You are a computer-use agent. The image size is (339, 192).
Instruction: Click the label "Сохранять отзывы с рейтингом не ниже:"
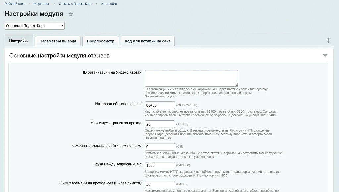tap(107, 146)
